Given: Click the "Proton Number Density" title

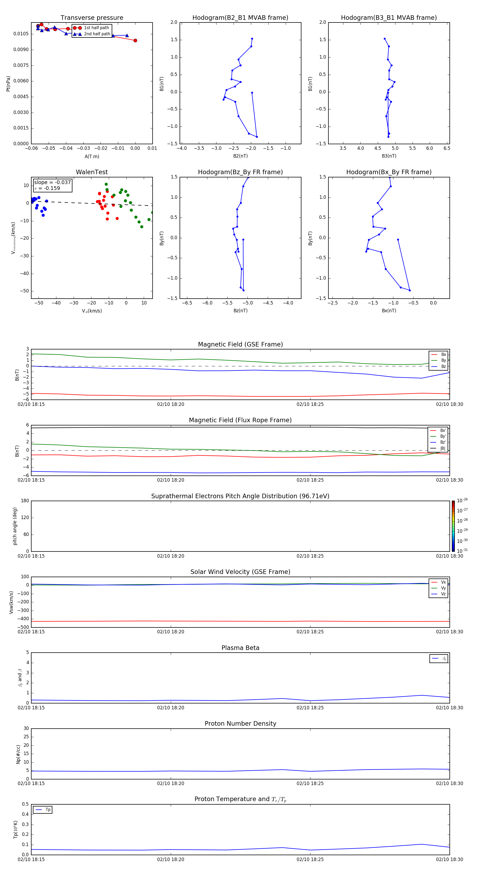Looking at the screenshot, I should (x=240, y=724).
